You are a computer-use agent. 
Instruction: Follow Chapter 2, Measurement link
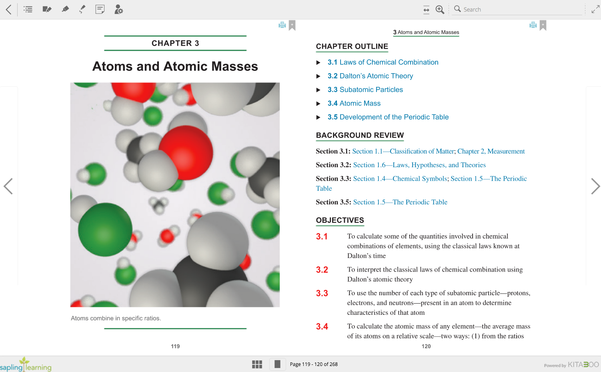coord(491,151)
